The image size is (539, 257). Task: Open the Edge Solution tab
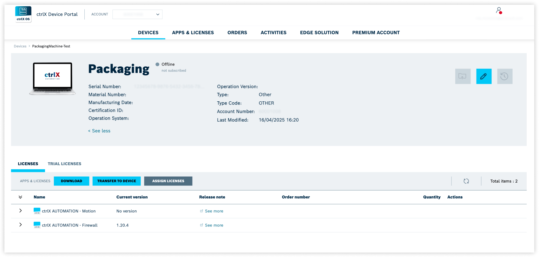point(319,32)
